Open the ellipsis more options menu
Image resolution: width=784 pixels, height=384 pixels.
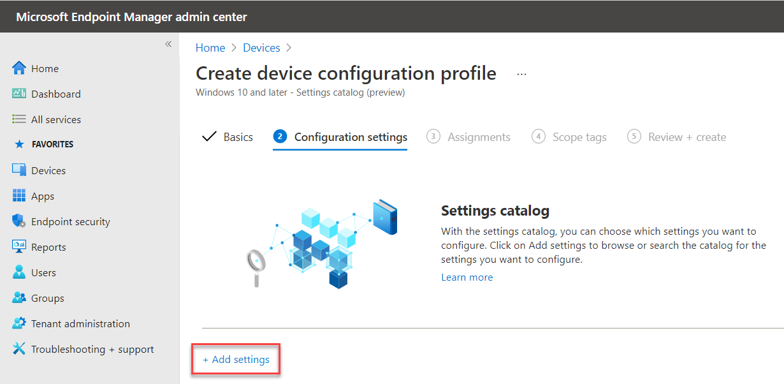point(522,74)
